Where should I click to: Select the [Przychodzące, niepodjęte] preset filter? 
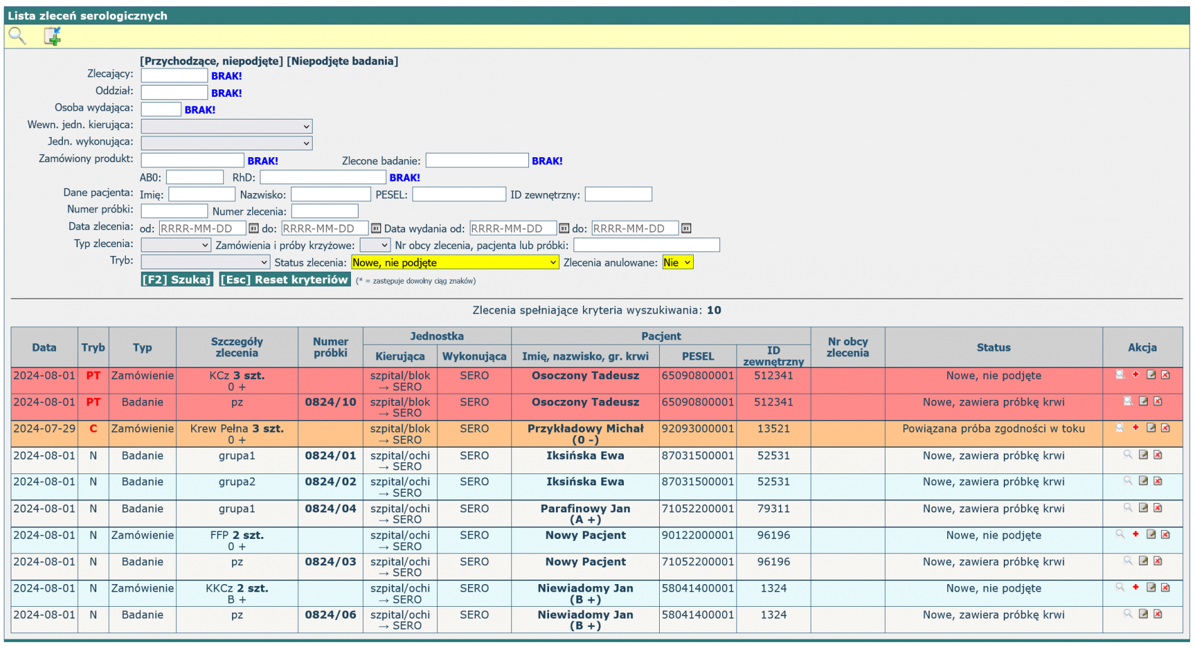(211, 61)
